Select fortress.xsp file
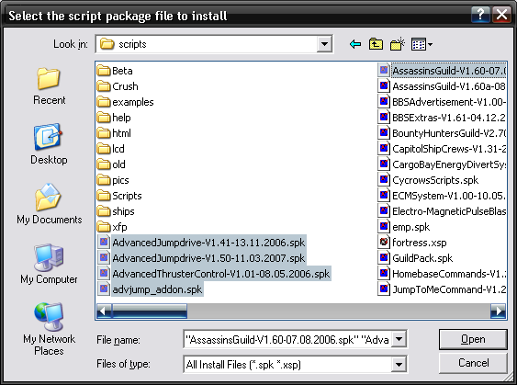 pos(412,243)
